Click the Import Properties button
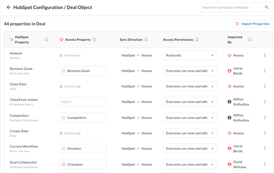The image size is (274, 173). [x=252, y=24]
